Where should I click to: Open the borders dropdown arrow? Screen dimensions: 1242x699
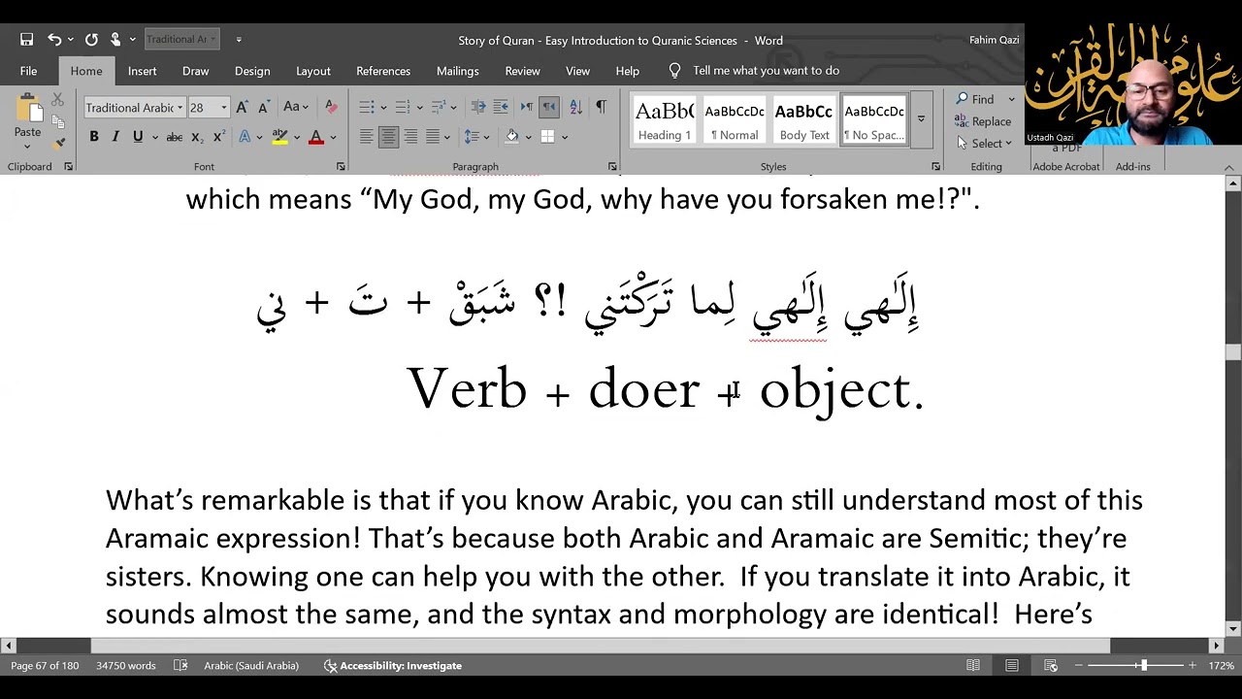coord(564,137)
